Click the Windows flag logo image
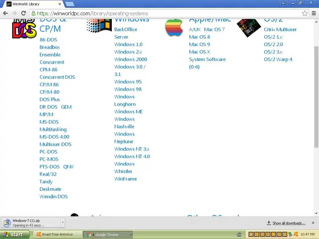Screen dimensions: 319x239 tap(99, 26)
